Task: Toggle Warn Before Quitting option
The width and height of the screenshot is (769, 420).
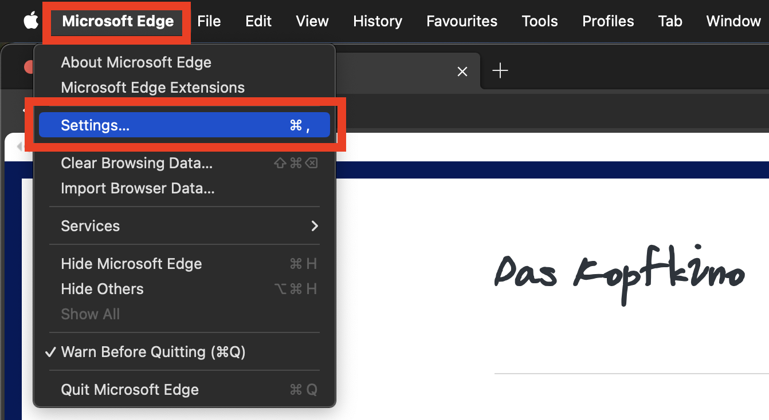Action: [x=185, y=352]
